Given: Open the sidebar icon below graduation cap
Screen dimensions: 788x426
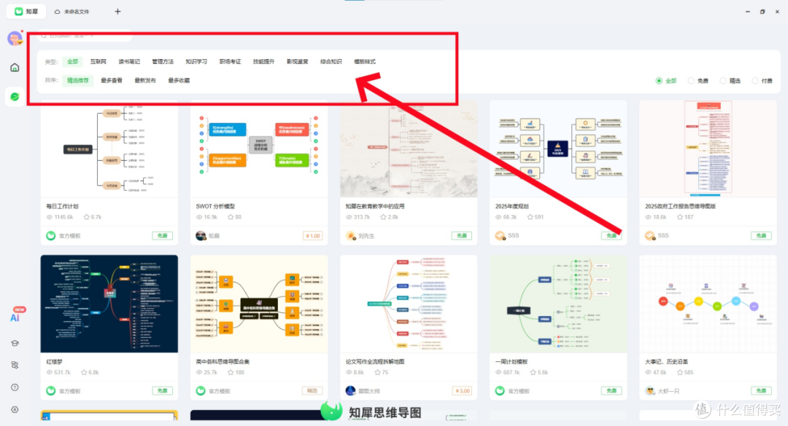Looking at the screenshot, I should coord(15,366).
